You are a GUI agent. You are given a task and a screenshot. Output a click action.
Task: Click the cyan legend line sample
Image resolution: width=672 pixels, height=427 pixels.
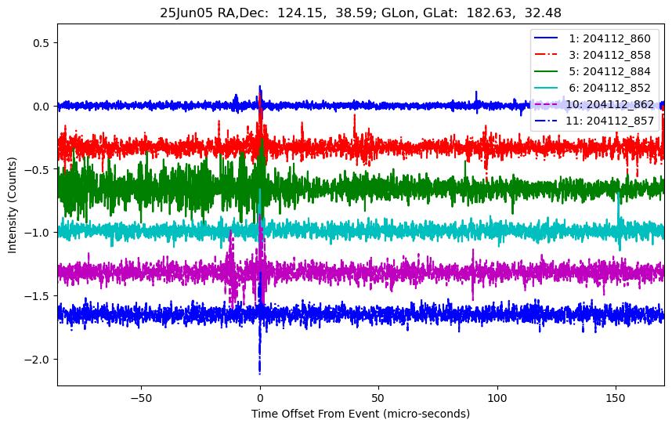pyautogui.click(x=547, y=88)
